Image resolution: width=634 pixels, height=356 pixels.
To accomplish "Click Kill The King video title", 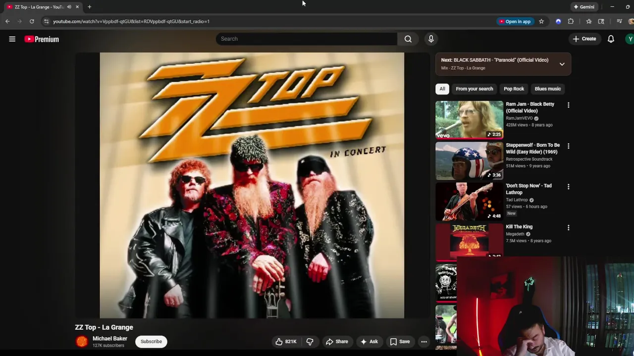I will pos(519,226).
